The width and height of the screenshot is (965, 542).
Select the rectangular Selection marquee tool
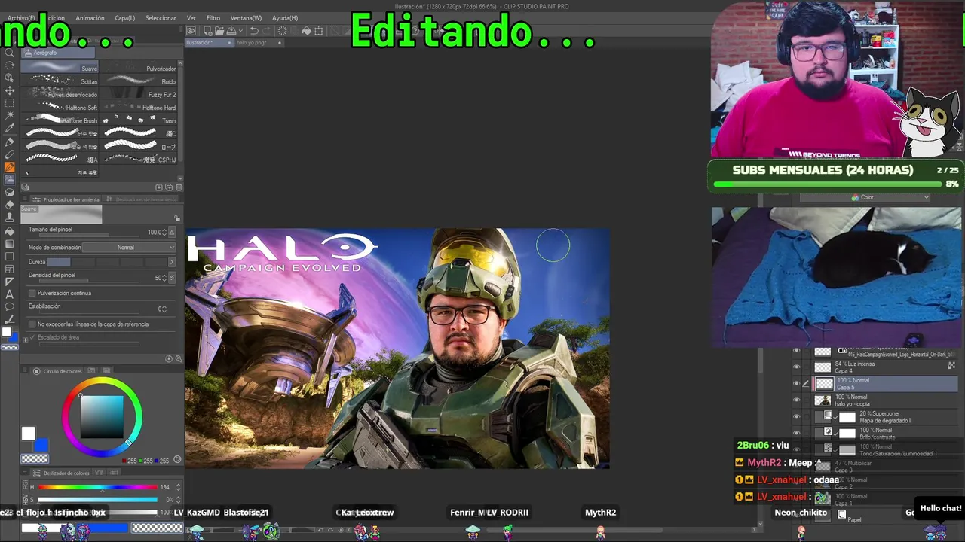(x=10, y=103)
